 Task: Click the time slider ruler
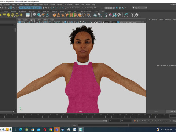tap(84, 116)
